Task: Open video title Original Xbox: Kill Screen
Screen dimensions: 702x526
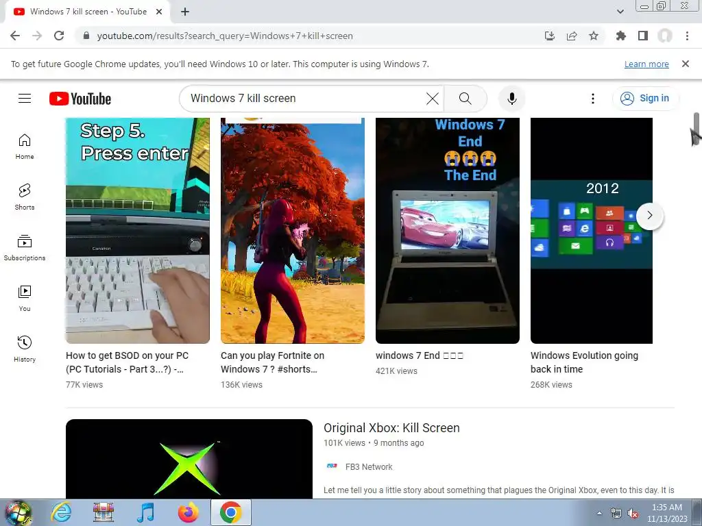Action: tap(391, 428)
